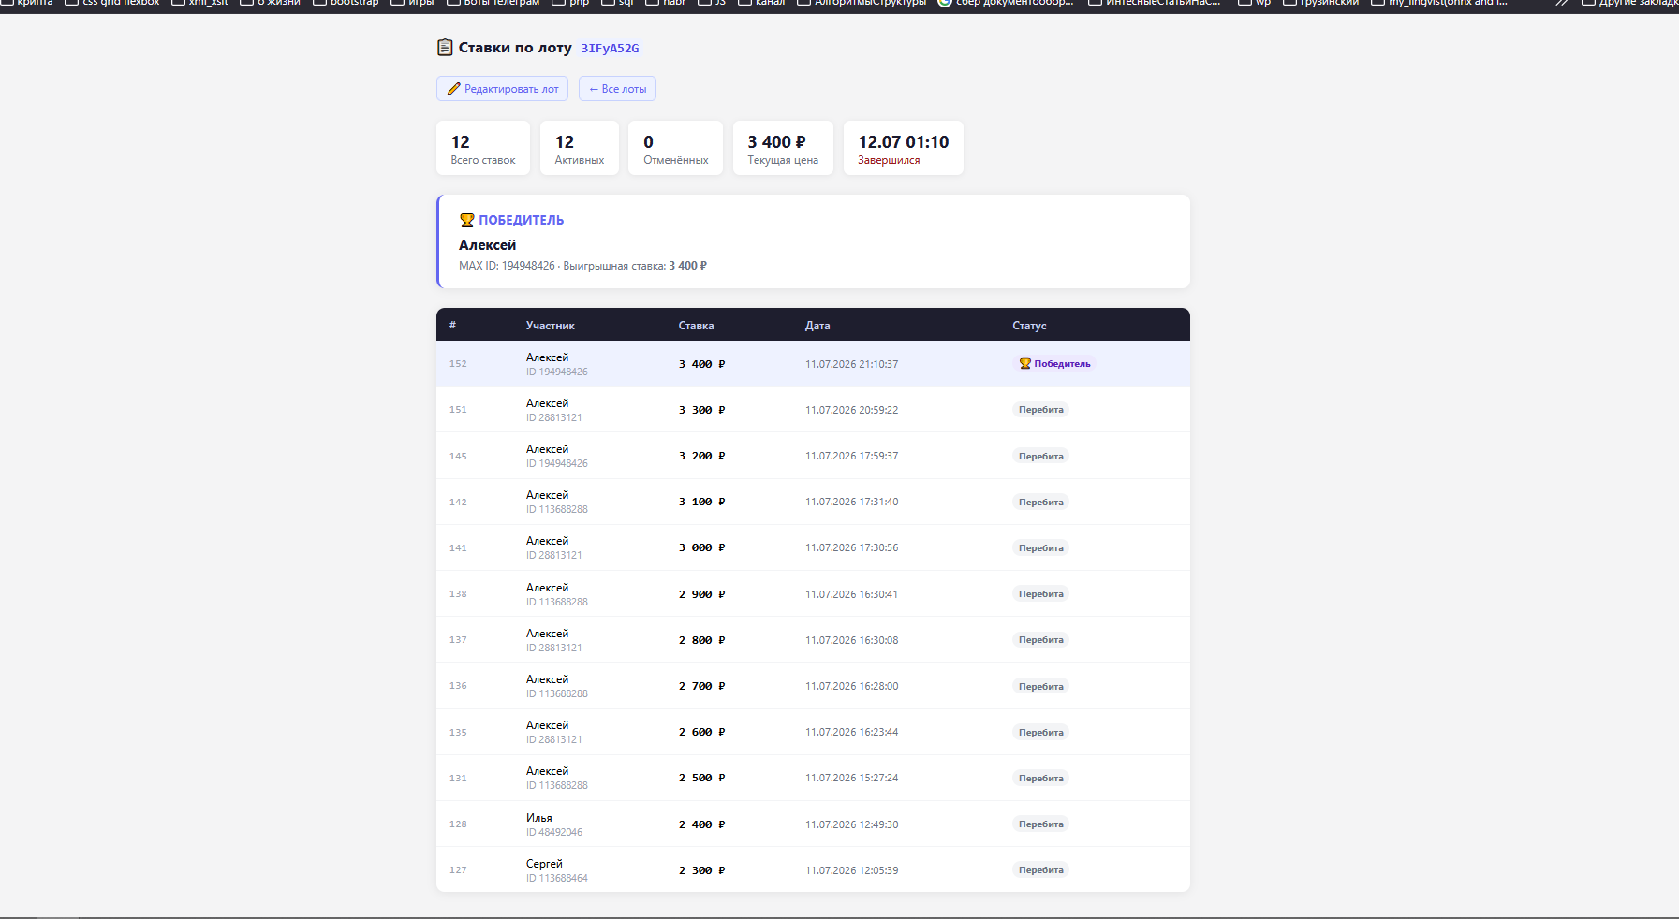Viewport: 1679px width, 919px height.
Task: Click ID 48492046 under Илья
Action: (x=554, y=832)
